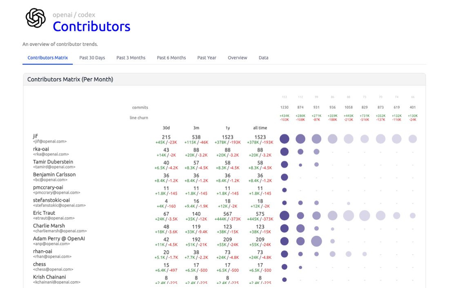
Task: Go to the Overview tab
Action: coord(238,58)
